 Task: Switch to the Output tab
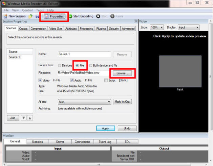click(23, 29)
